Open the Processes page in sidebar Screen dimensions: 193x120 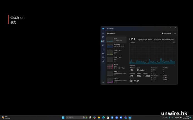coord(103,37)
